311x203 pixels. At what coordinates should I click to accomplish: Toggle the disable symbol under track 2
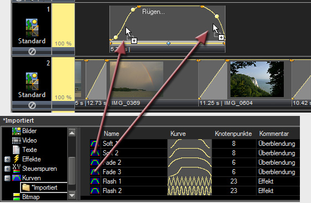tap(32, 105)
